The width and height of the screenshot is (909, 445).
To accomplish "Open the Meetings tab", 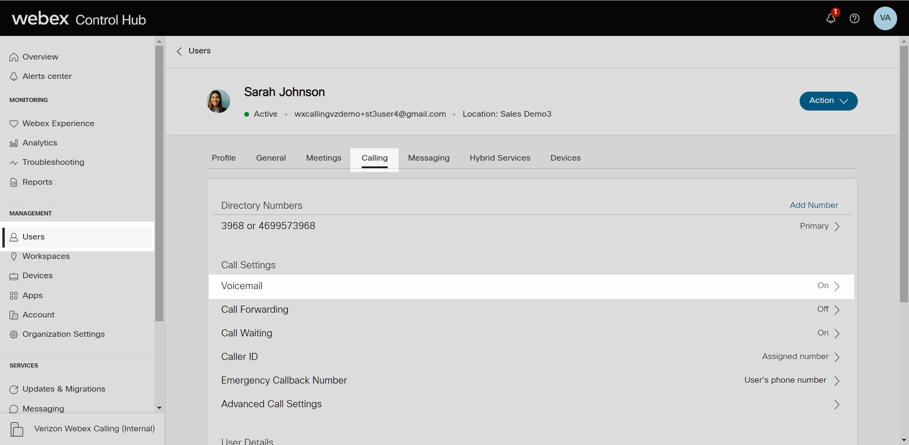I will (x=323, y=158).
